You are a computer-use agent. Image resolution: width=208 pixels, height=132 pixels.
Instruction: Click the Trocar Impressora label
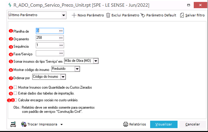point(42,124)
